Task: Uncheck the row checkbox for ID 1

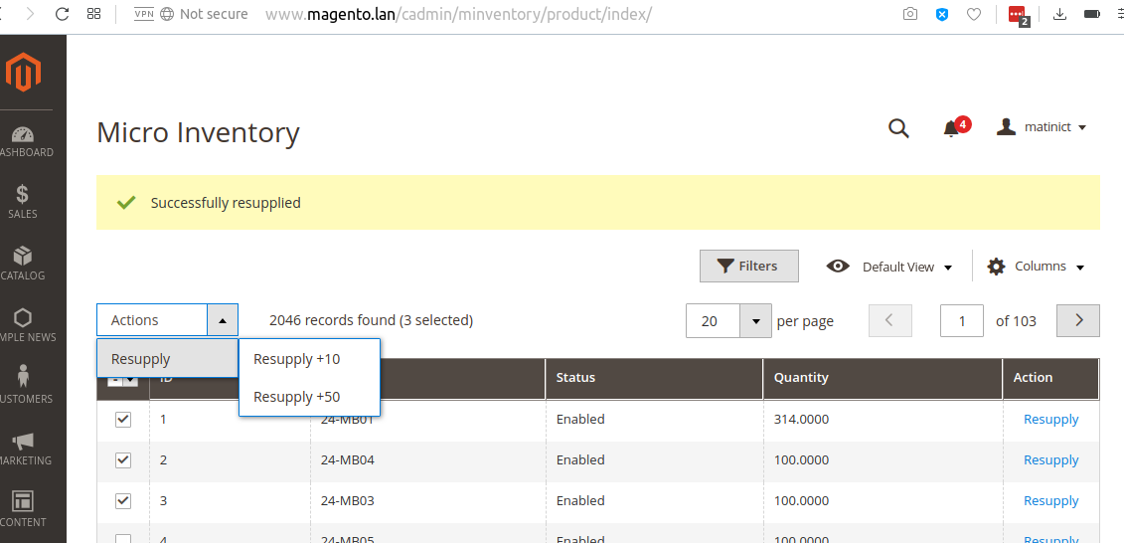Action: (123, 420)
